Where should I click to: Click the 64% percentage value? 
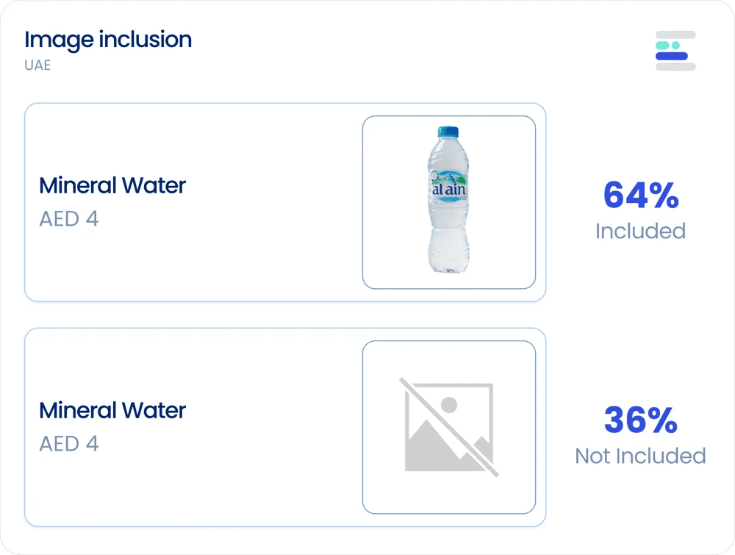coord(641,195)
